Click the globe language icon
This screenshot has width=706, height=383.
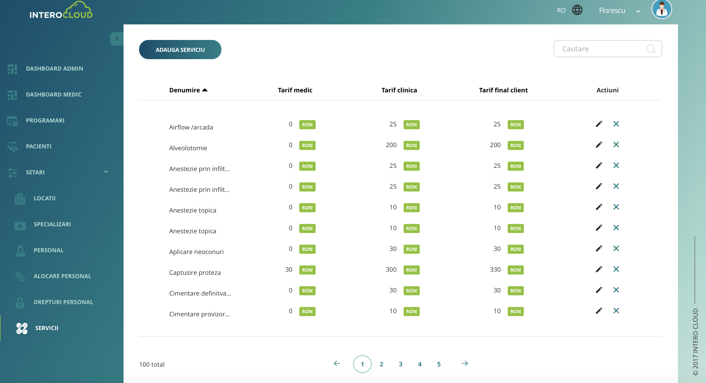577,10
